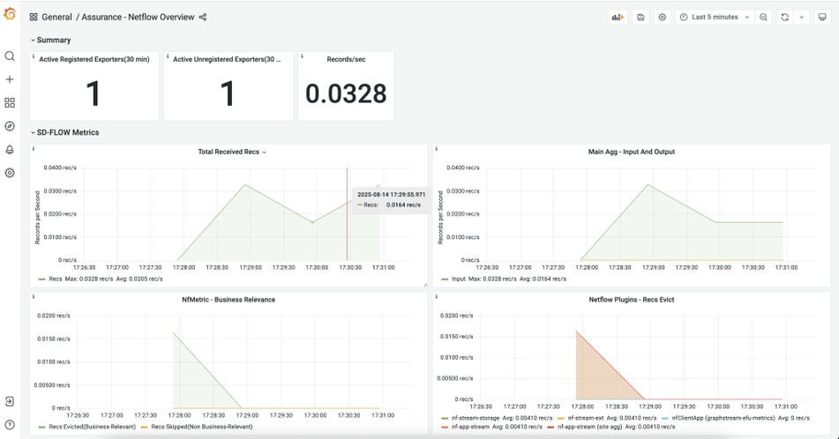
Task: Open Active Unregistered Exporters panel title
Action: point(227,59)
